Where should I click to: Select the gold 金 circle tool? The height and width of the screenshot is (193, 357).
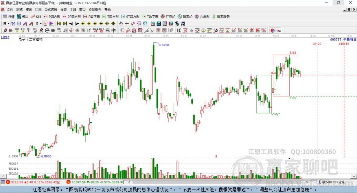point(203,30)
